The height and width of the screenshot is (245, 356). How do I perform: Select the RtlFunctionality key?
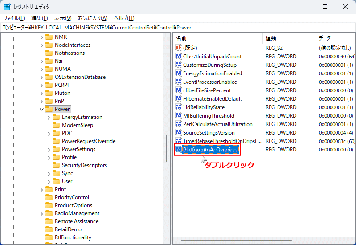point(73,237)
